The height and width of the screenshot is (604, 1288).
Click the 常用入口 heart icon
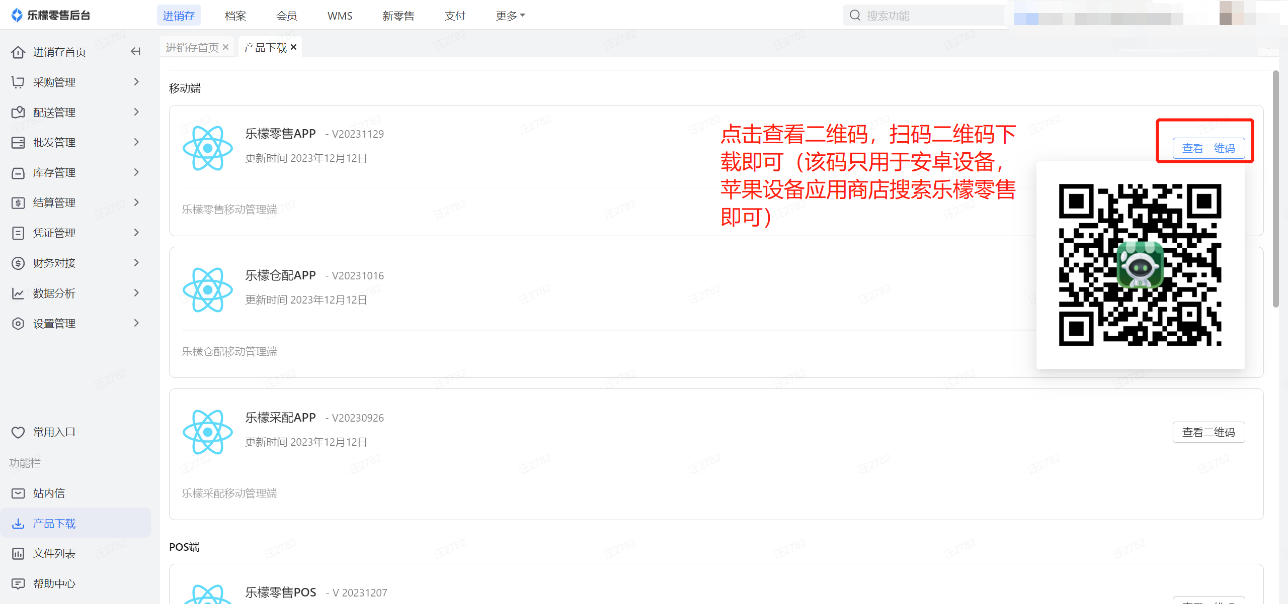tap(18, 432)
